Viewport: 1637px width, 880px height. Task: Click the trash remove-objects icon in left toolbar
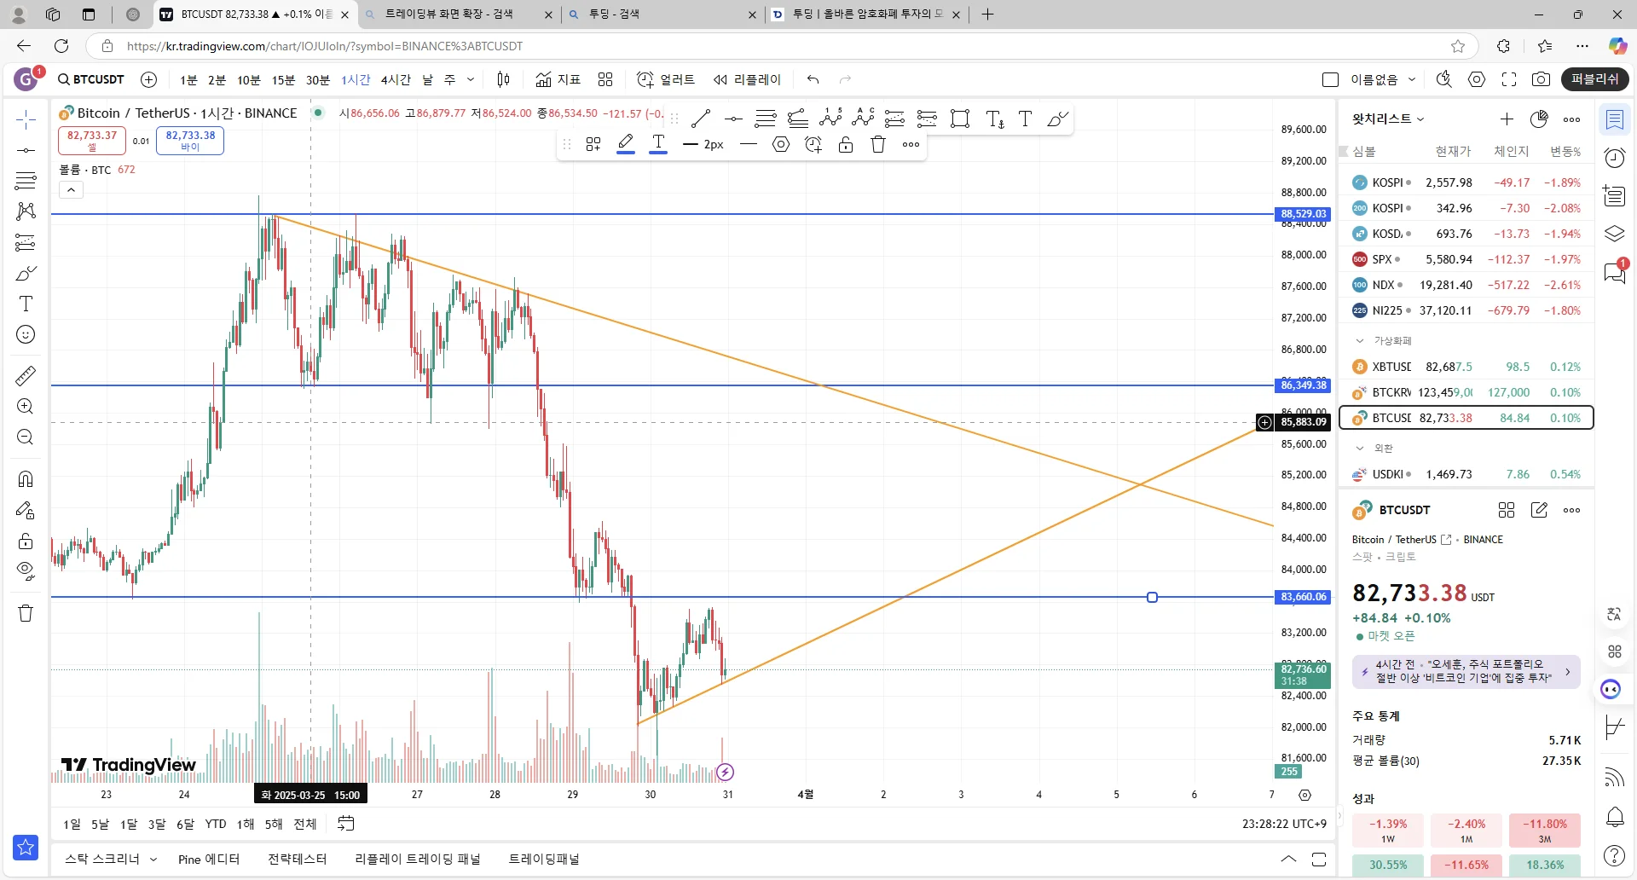[26, 613]
